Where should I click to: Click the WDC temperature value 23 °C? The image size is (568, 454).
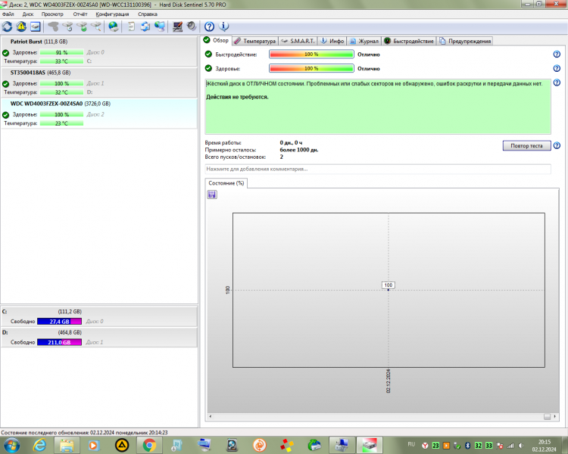(x=61, y=123)
